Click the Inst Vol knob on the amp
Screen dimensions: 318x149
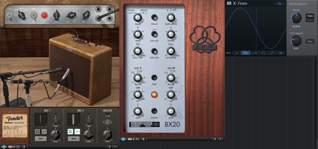coord(71,15)
